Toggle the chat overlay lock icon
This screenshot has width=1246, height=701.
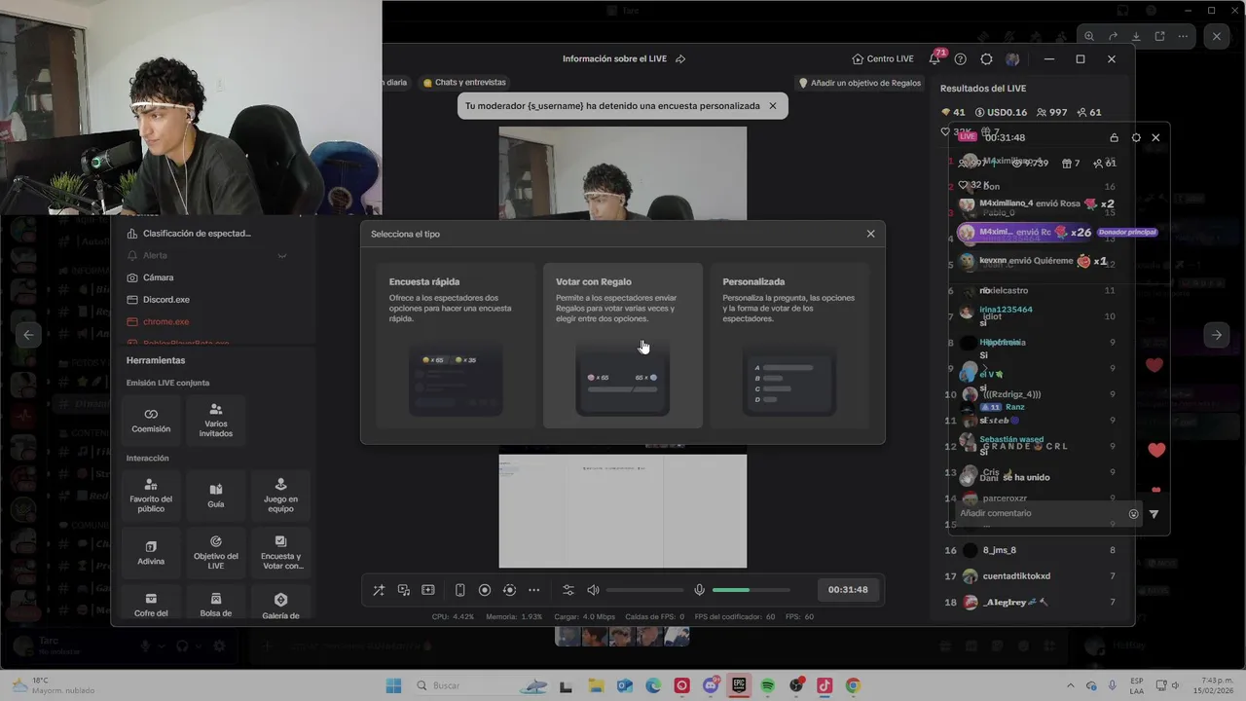click(1115, 137)
